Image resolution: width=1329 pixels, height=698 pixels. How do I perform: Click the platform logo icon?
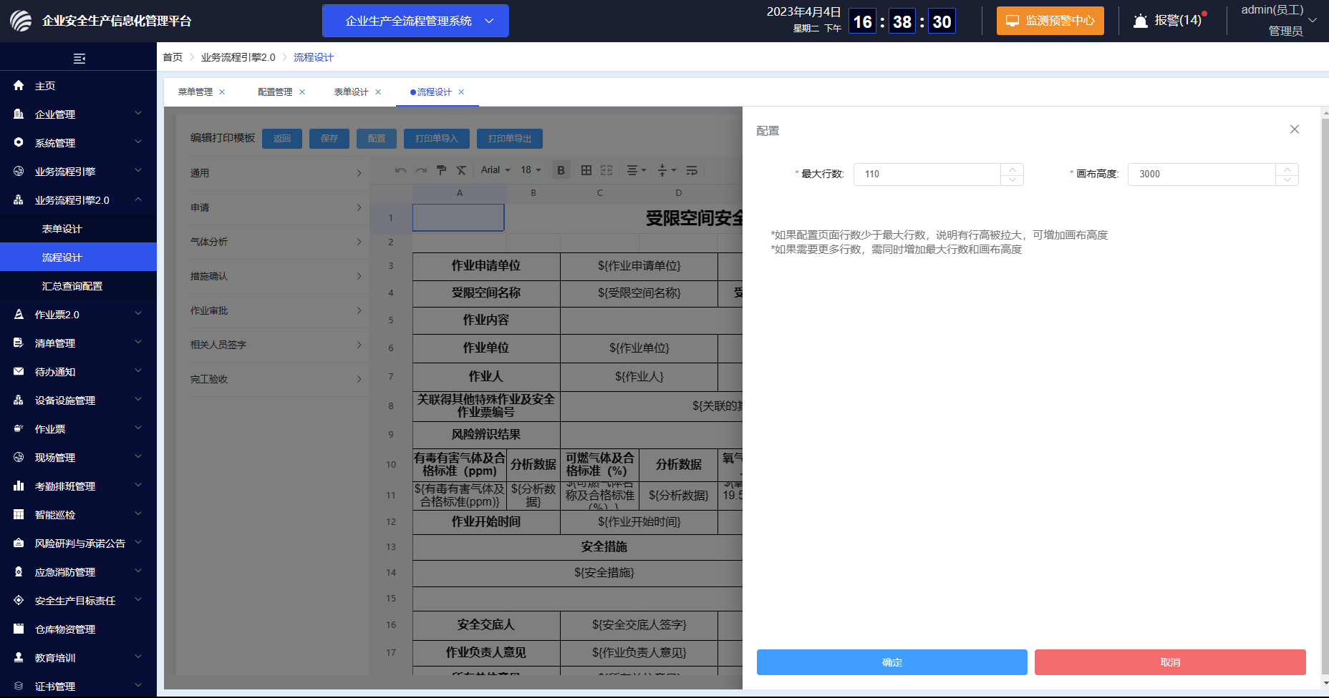pyautogui.click(x=21, y=21)
